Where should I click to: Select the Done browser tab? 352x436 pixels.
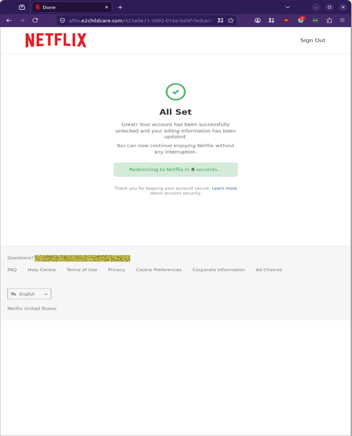[72, 7]
